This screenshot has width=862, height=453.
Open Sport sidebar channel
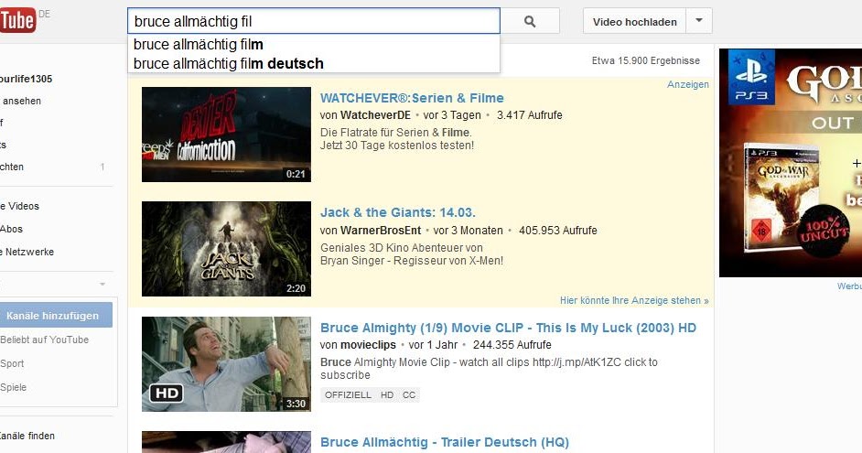[12, 363]
